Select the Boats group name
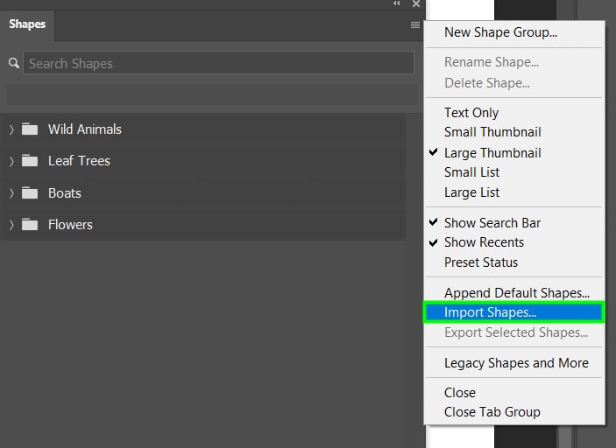 click(x=65, y=193)
